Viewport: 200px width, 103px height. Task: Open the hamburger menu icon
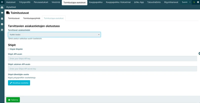[2, 2]
